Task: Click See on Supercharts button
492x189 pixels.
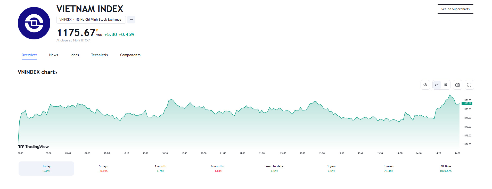Action: tap(455, 9)
